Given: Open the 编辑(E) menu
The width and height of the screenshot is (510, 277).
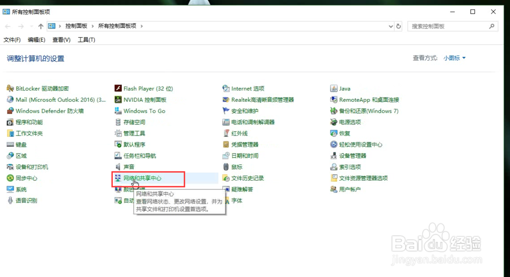Looking at the screenshot, I should click(x=36, y=40).
